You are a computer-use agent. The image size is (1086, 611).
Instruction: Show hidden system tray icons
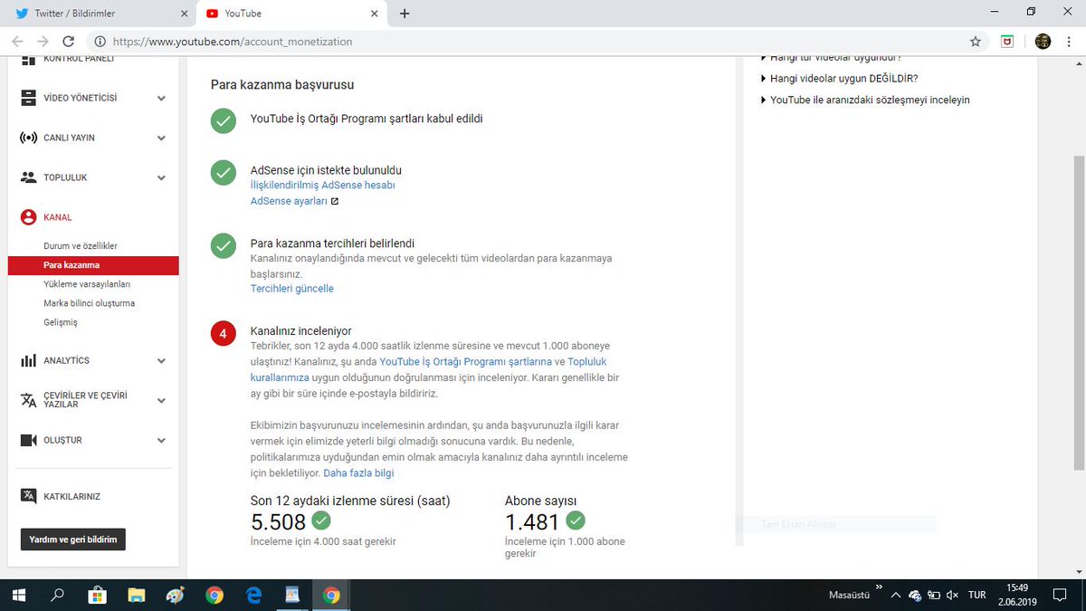(895, 595)
